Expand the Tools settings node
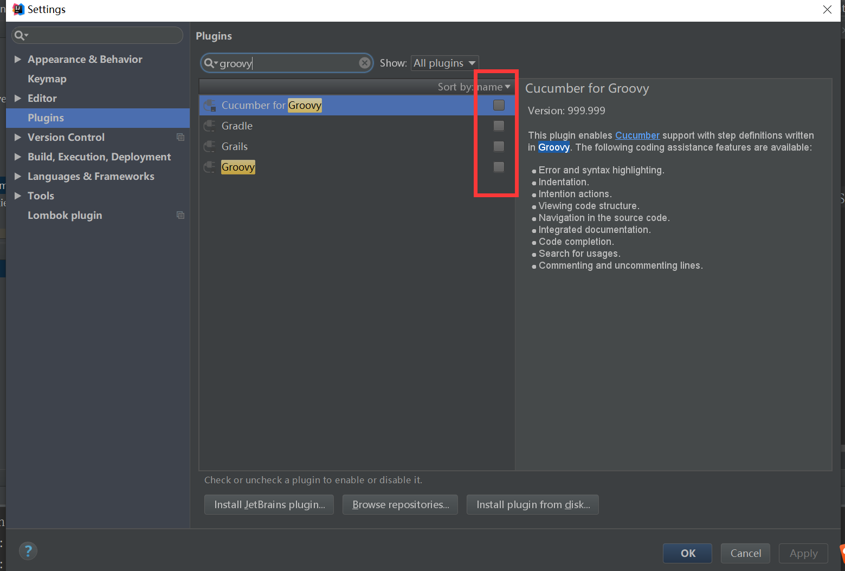The image size is (845, 571). pos(18,196)
